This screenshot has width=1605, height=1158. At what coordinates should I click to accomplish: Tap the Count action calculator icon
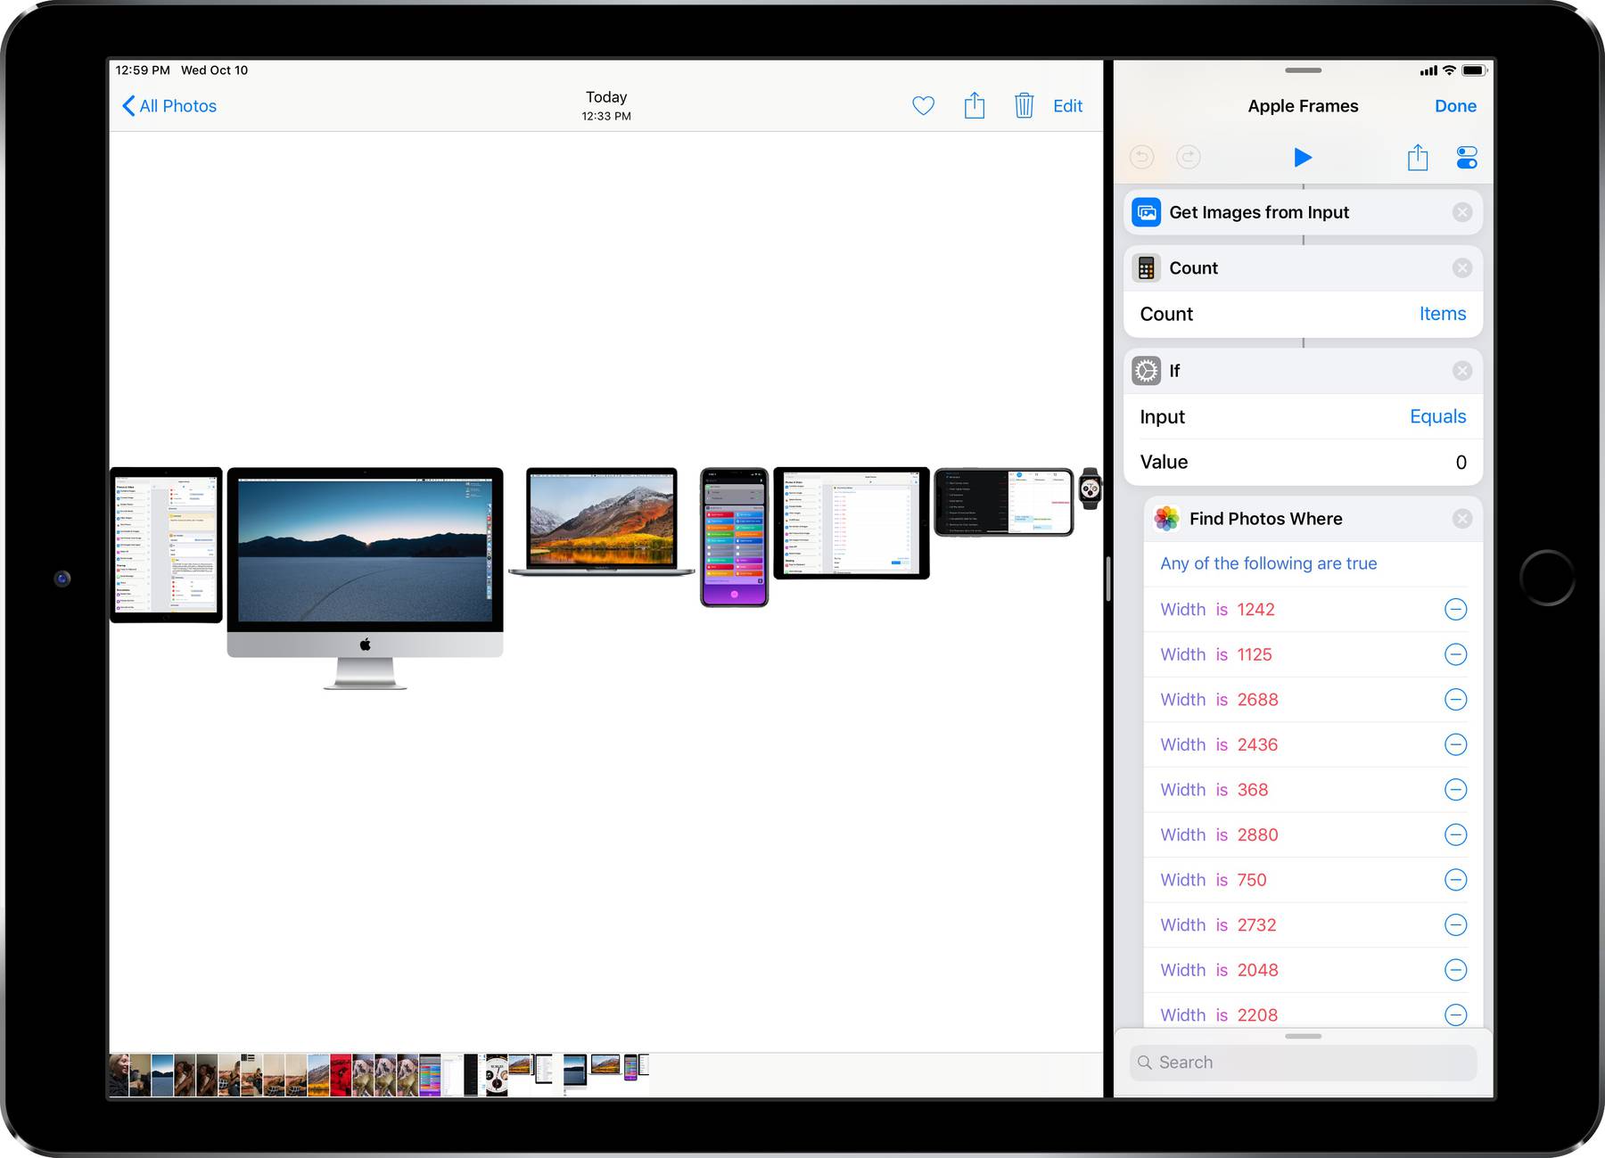(x=1147, y=267)
